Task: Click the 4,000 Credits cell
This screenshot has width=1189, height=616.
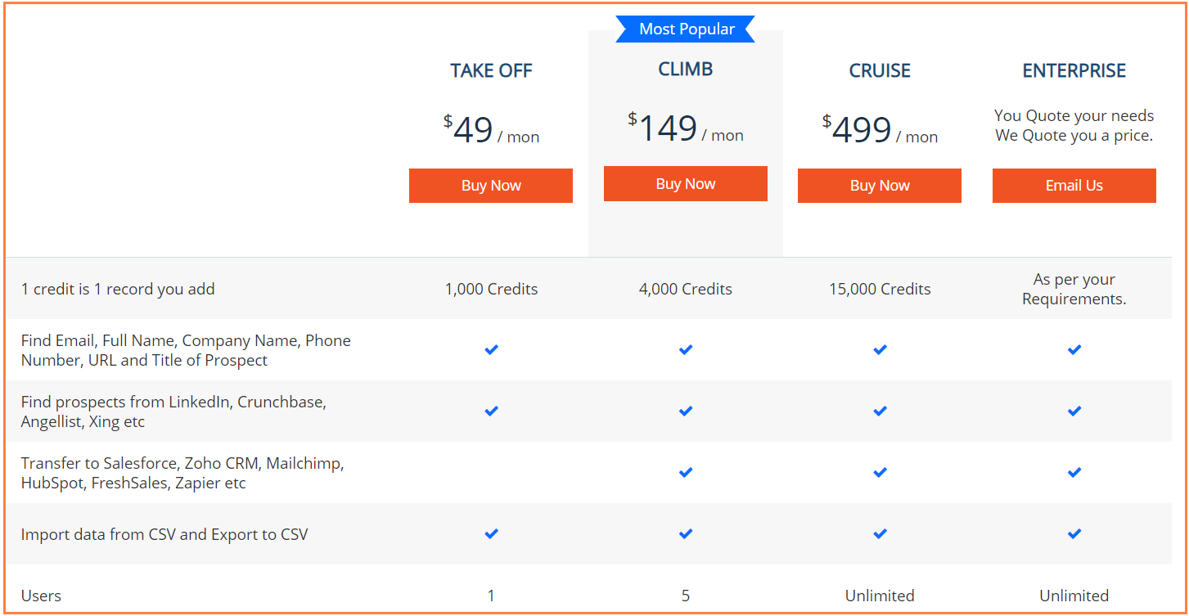Action: pos(686,289)
